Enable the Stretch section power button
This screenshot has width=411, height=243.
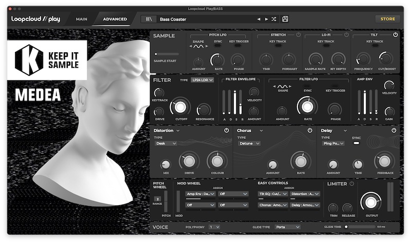pos(298,35)
